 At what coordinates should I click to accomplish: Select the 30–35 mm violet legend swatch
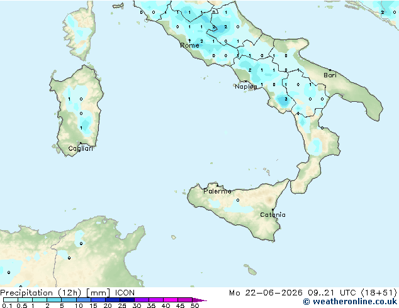pyautogui.click(x=141, y=300)
